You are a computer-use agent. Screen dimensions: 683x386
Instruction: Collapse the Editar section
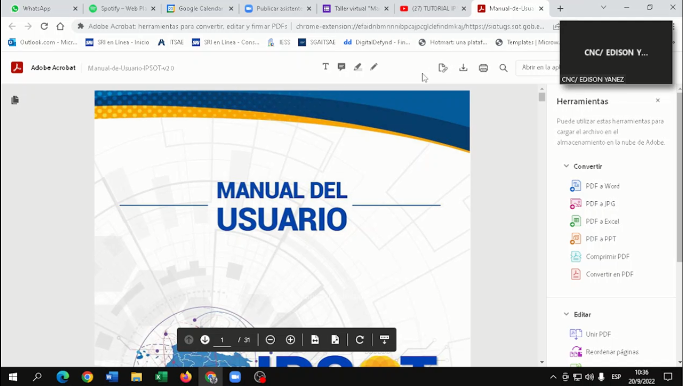[566, 314]
